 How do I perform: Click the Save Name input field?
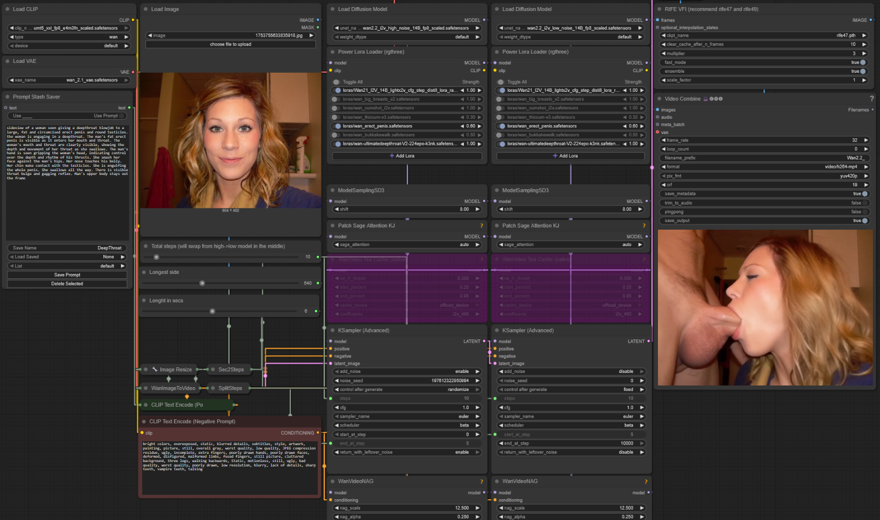[x=67, y=248]
